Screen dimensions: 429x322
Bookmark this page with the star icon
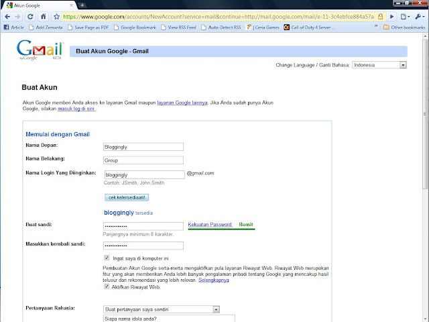point(56,17)
